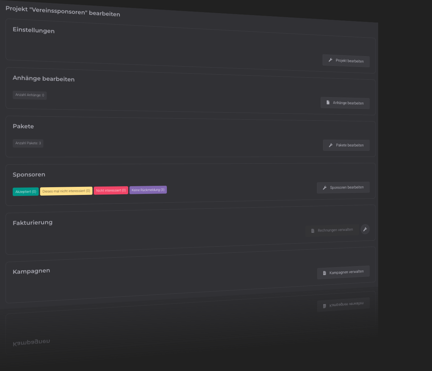Click the Anzahl Pakete: 3 label

click(28, 143)
